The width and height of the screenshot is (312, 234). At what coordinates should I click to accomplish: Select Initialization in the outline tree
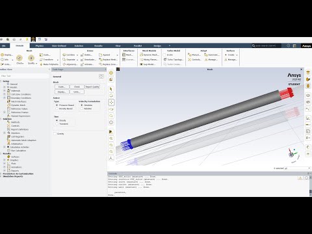[x=17, y=144]
